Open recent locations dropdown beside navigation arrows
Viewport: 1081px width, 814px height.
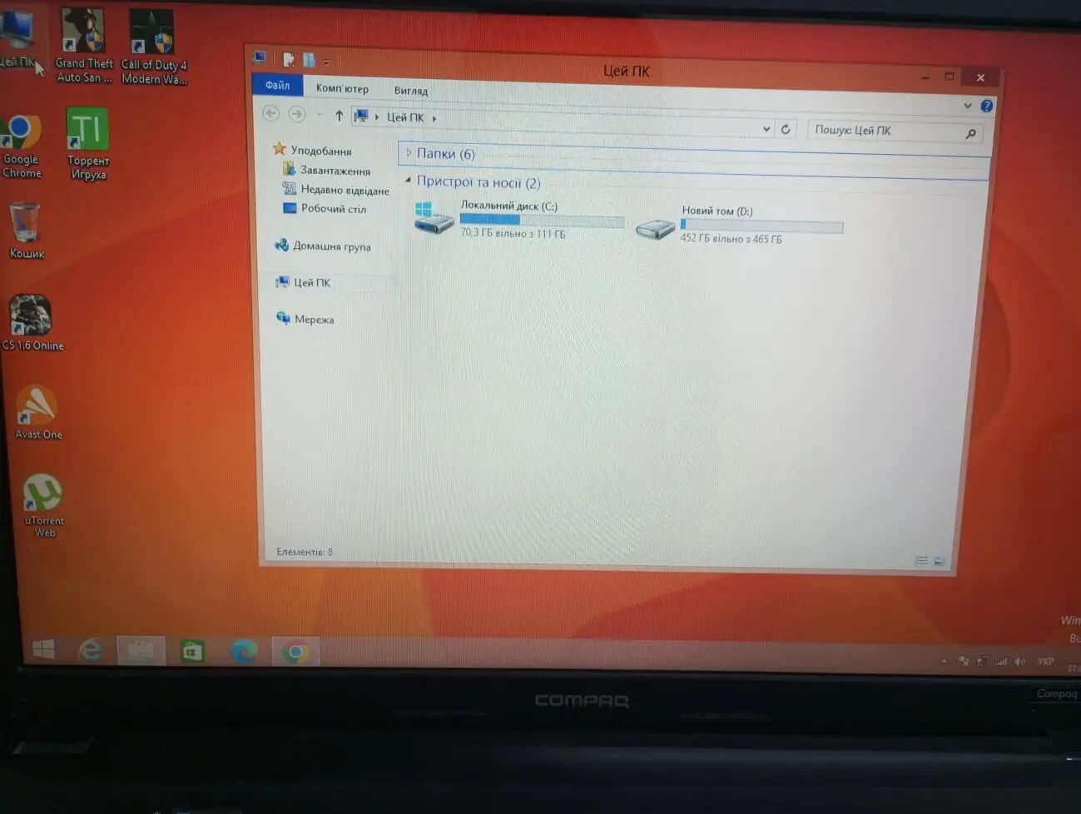[x=319, y=115]
